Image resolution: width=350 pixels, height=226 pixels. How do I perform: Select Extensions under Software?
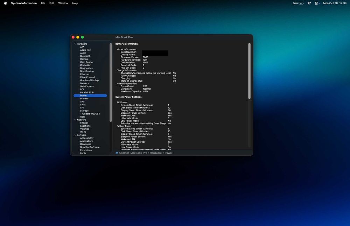coord(86,150)
